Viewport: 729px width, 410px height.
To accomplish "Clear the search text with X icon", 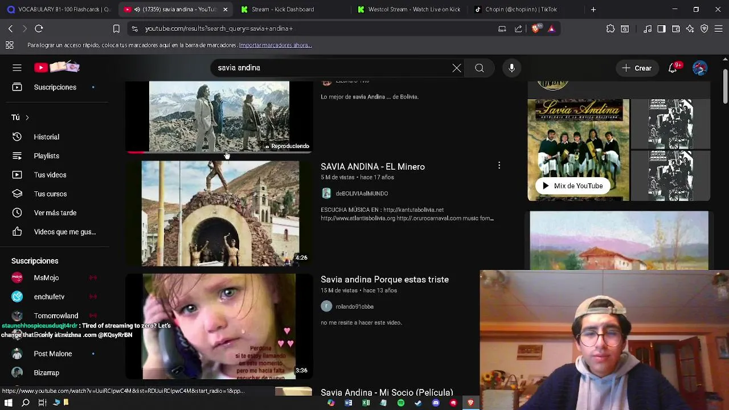I will click(x=457, y=68).
